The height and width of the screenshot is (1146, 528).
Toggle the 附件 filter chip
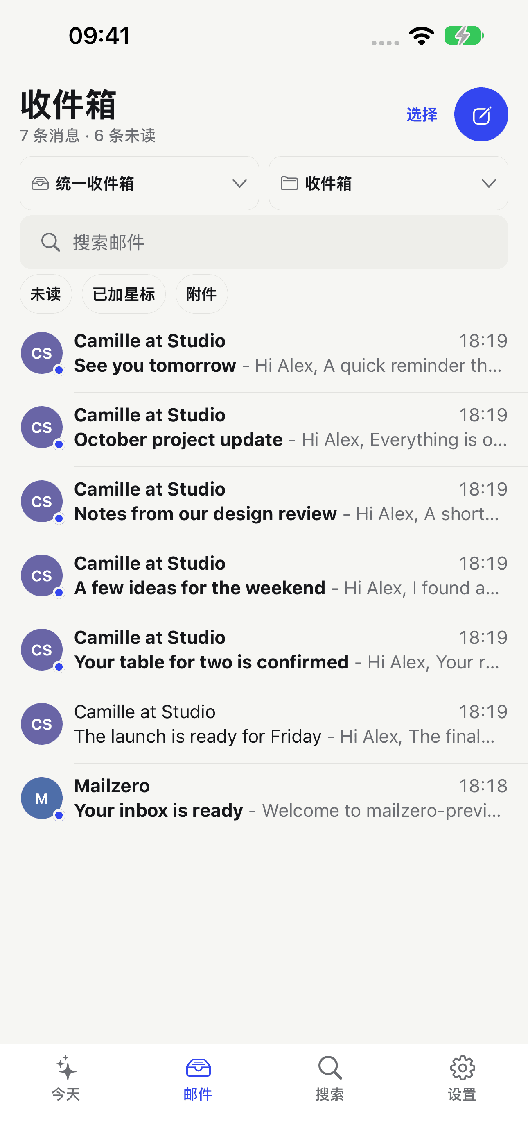coord(202,294)
